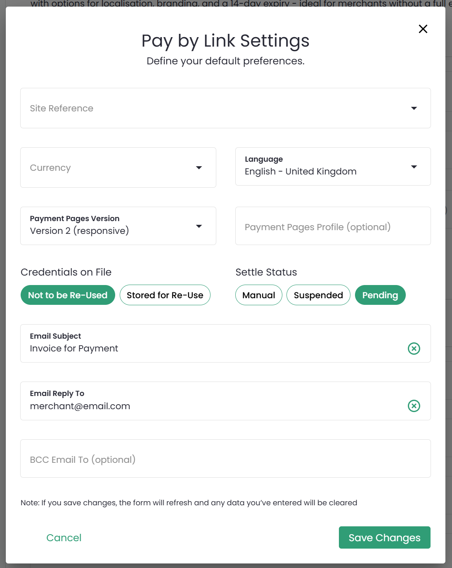Cancel the settings changes
The width and height of the screenshot is (452, 568).
pos(64,537)
